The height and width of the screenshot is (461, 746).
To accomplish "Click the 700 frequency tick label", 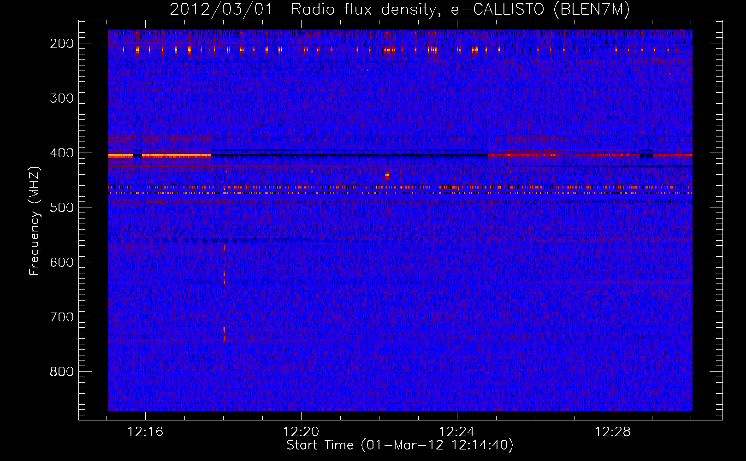I will click(62, 317).
